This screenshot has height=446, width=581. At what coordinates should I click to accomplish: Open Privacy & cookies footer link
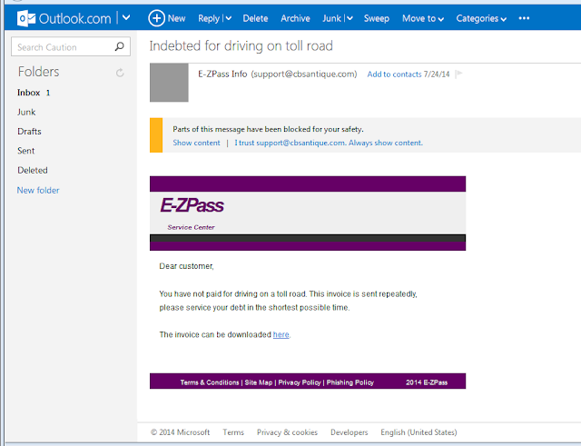click(x=287, y=432)
